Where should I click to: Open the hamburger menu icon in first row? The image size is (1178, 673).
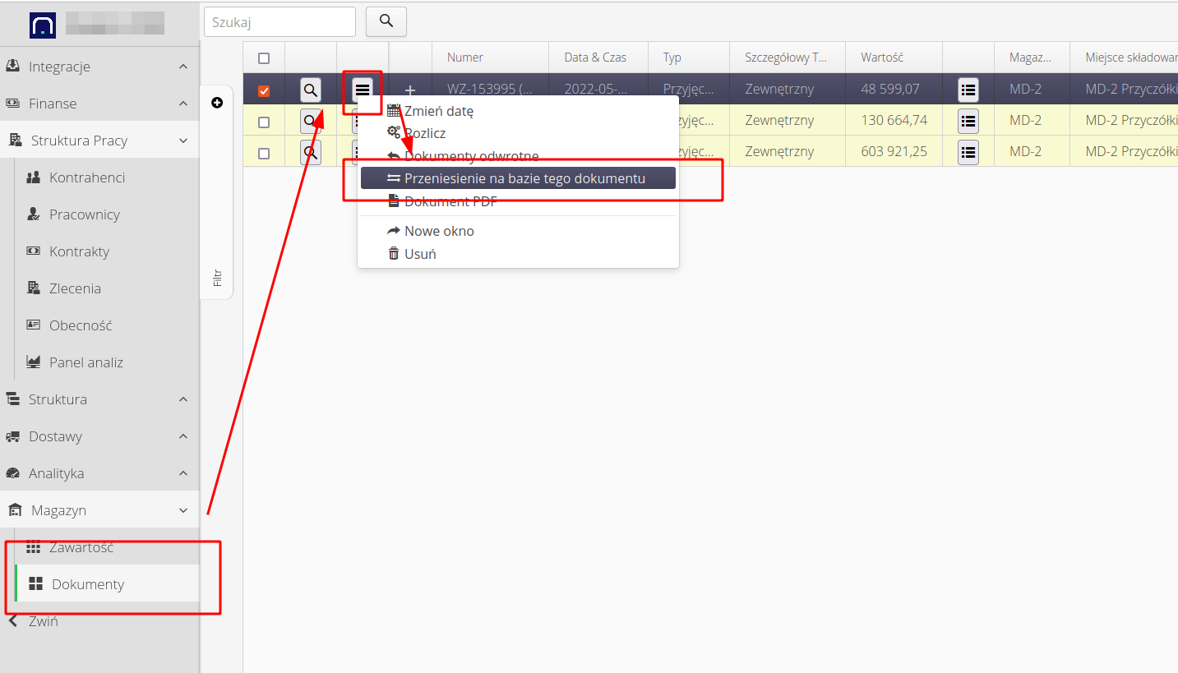point(363,90)
